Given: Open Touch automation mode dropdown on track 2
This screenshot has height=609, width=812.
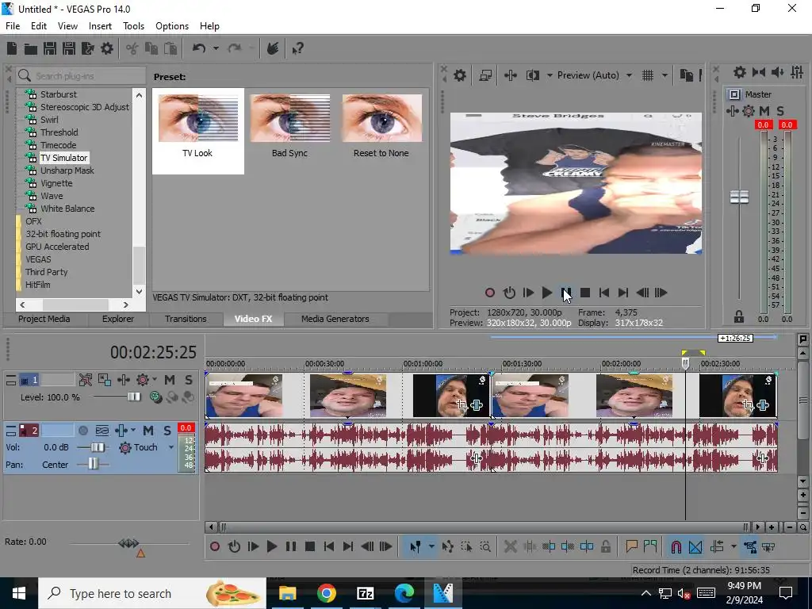Looking at the screenshot, I should 171,447.
